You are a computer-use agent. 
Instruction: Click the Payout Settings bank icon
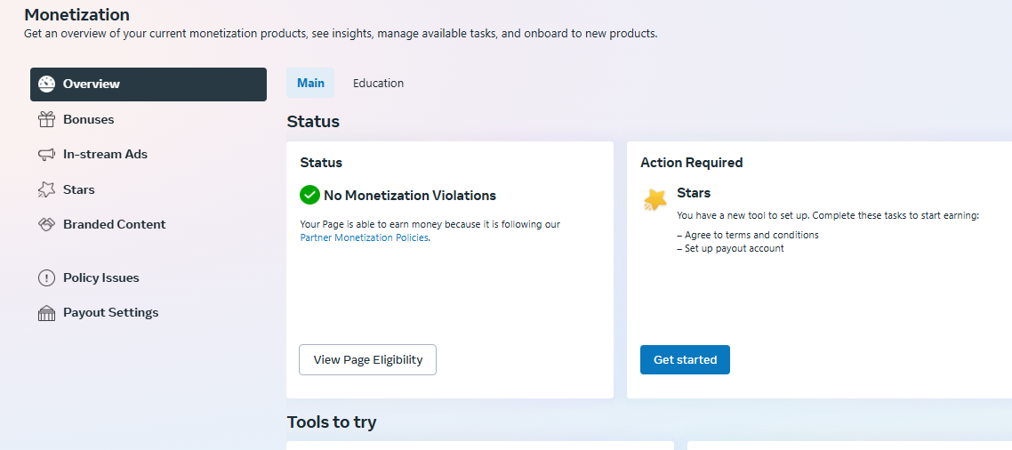46,313
